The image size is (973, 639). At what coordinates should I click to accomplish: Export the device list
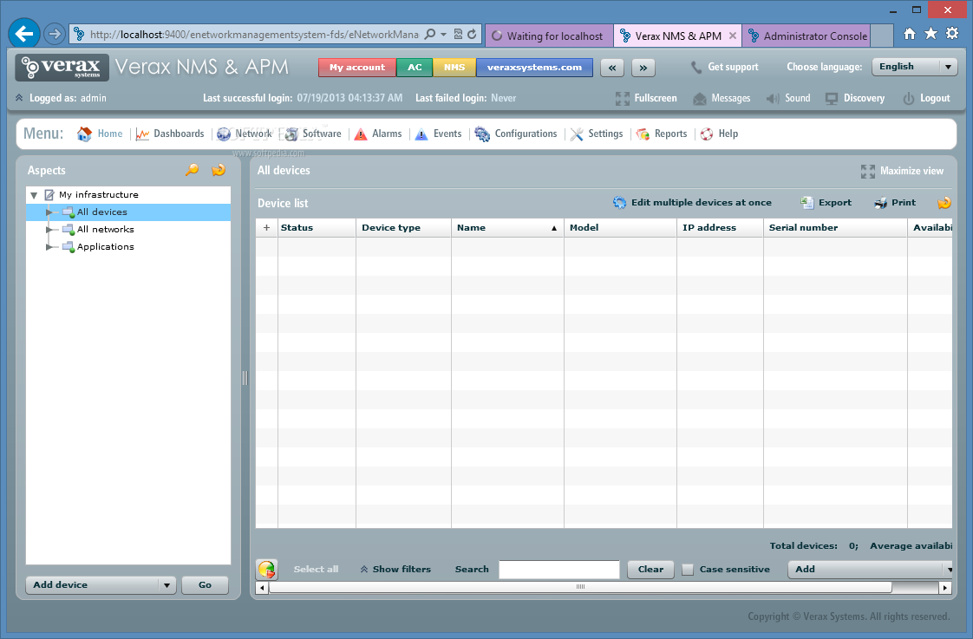826,202
